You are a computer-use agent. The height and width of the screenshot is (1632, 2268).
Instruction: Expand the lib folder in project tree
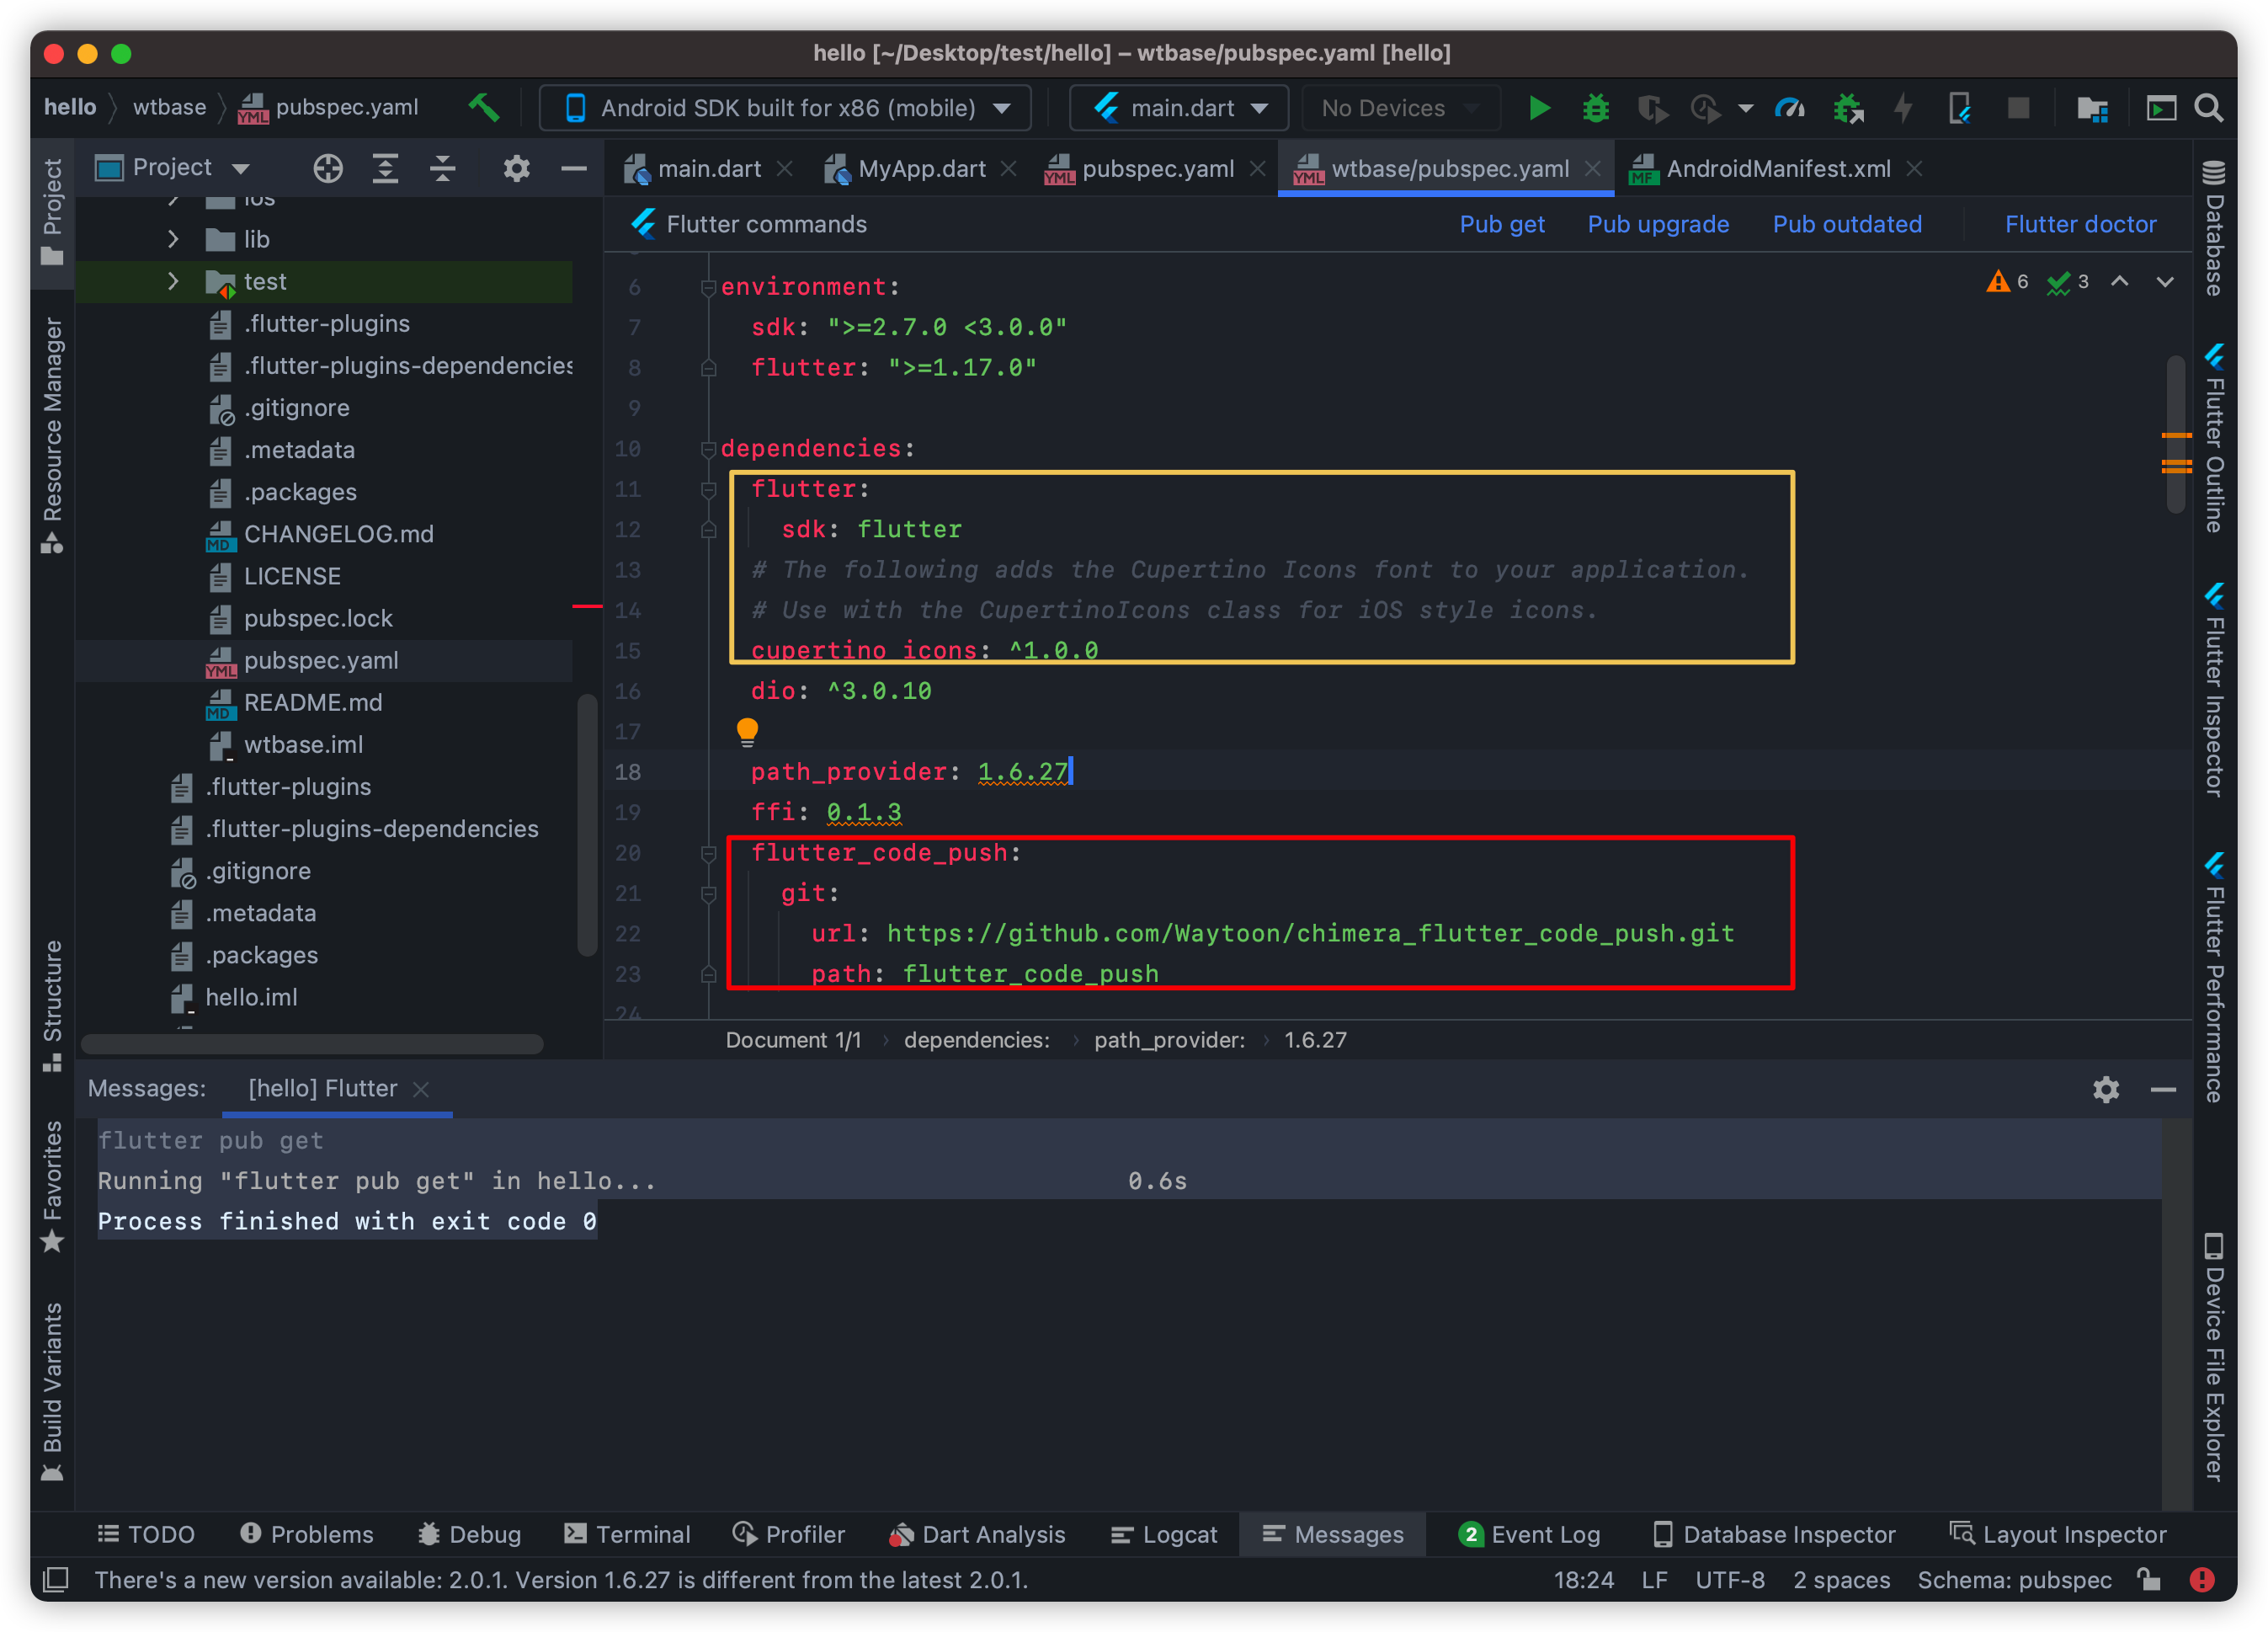(173, 239)
